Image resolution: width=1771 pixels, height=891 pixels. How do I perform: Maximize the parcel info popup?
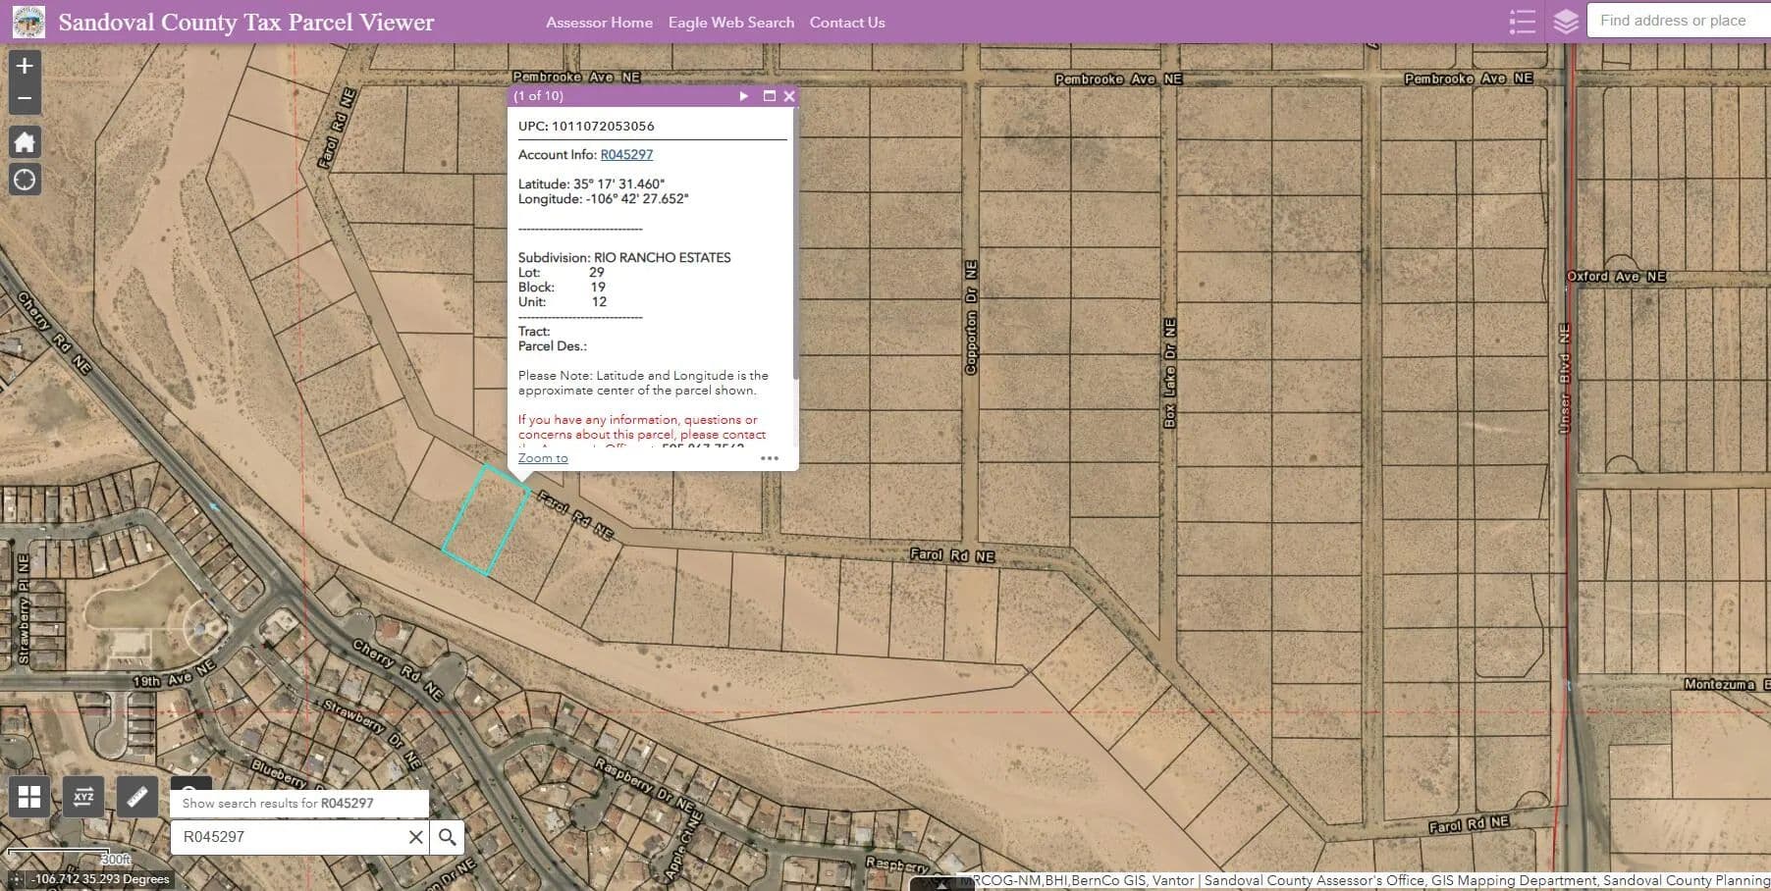pos(770,96)
